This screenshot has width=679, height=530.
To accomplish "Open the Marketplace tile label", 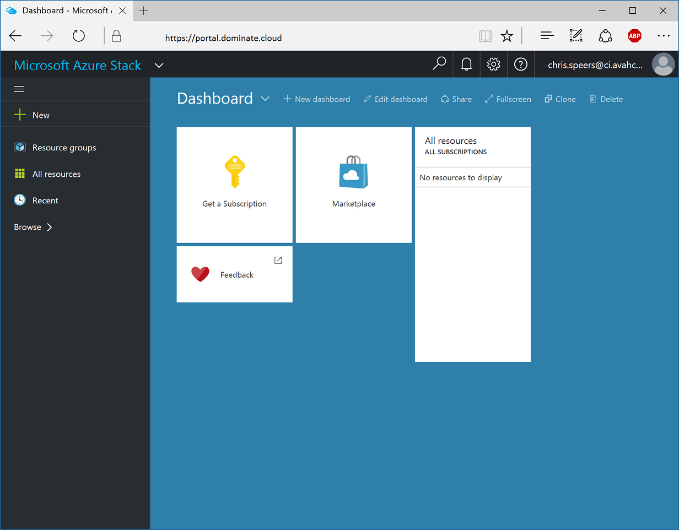I will [x=354, y=204].
